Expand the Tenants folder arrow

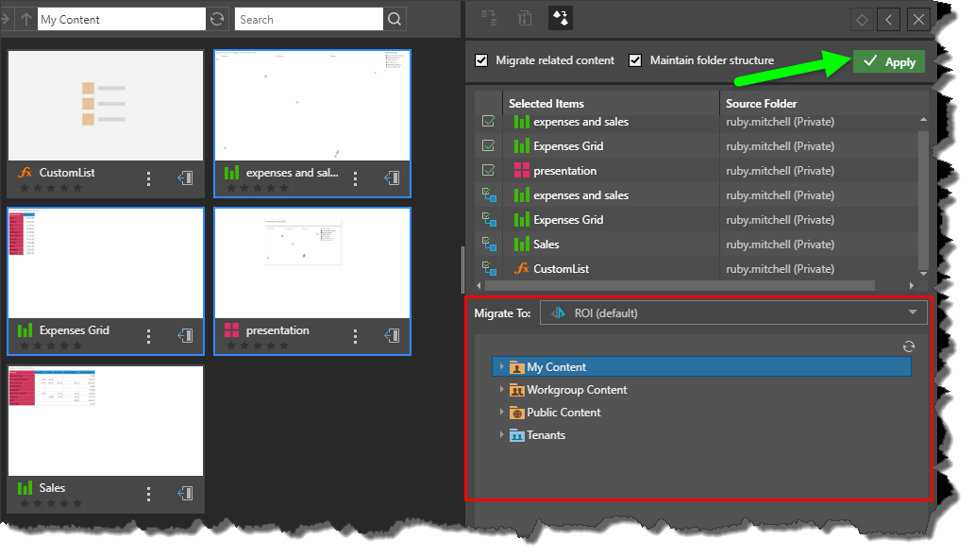[x=502, y=435]
